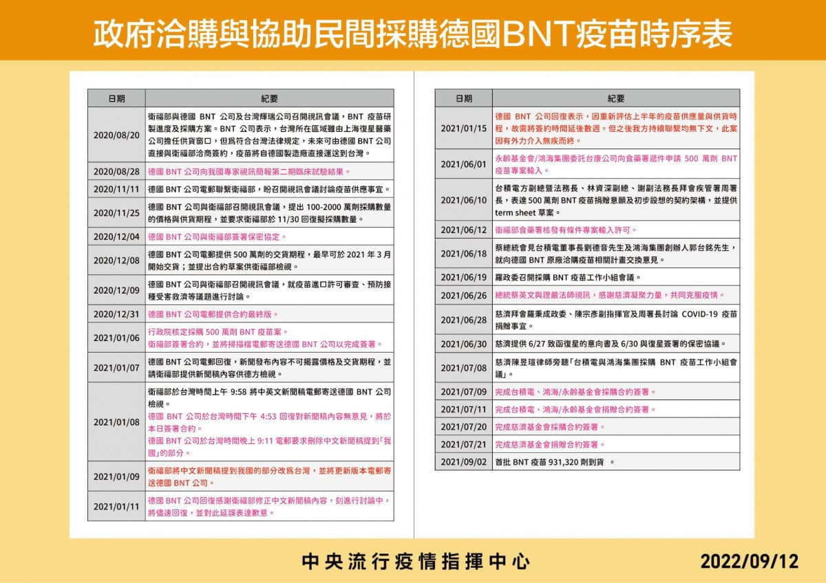Click the date cell 2021/07/08
The height and width of the screenshot is (583, 826).
463,368
